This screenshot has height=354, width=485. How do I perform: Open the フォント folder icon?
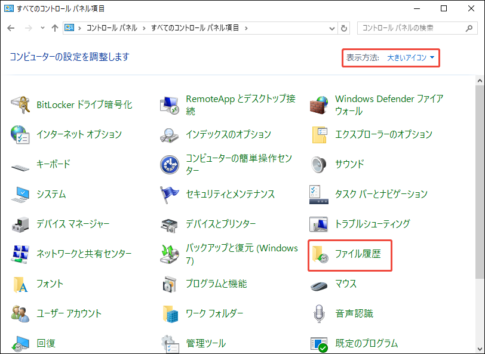pyautogui.click(x=20, y=284)
